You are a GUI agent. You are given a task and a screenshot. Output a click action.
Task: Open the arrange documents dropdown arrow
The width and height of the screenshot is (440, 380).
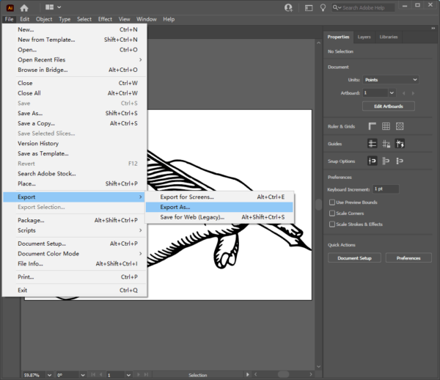click(59, 7)
